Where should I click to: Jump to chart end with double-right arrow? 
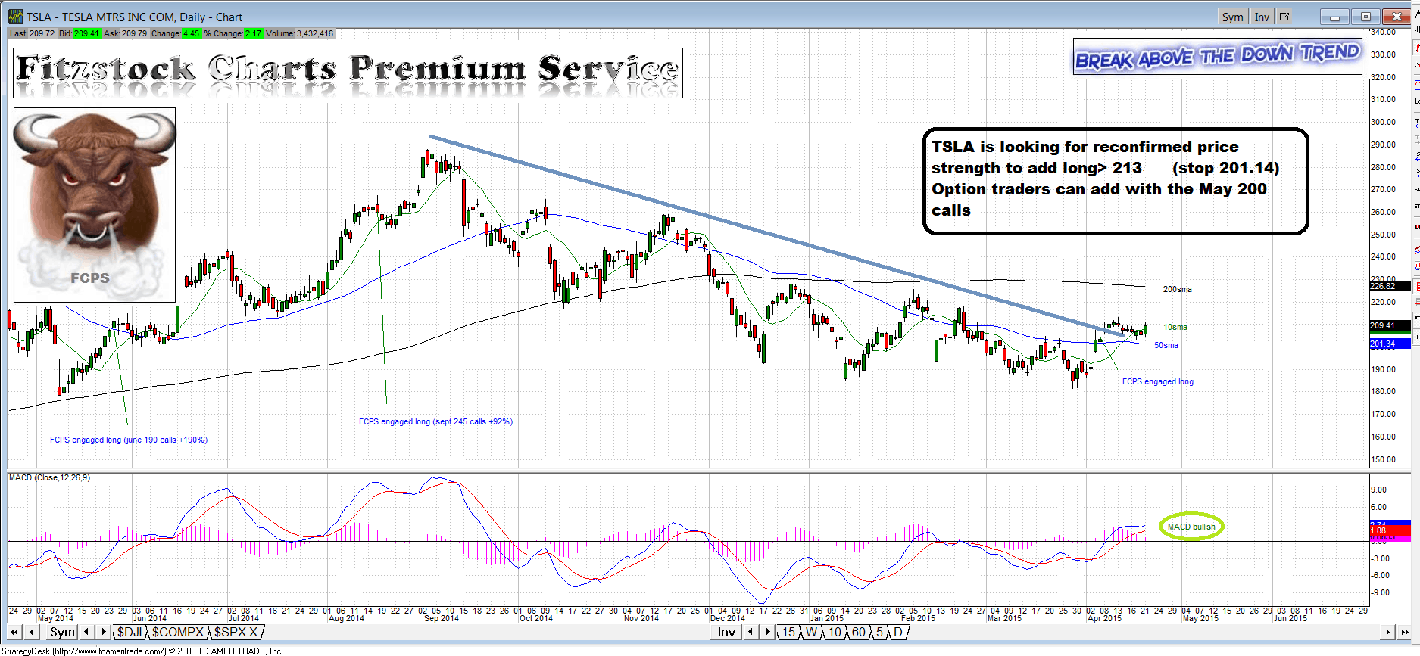(1404, 632)
